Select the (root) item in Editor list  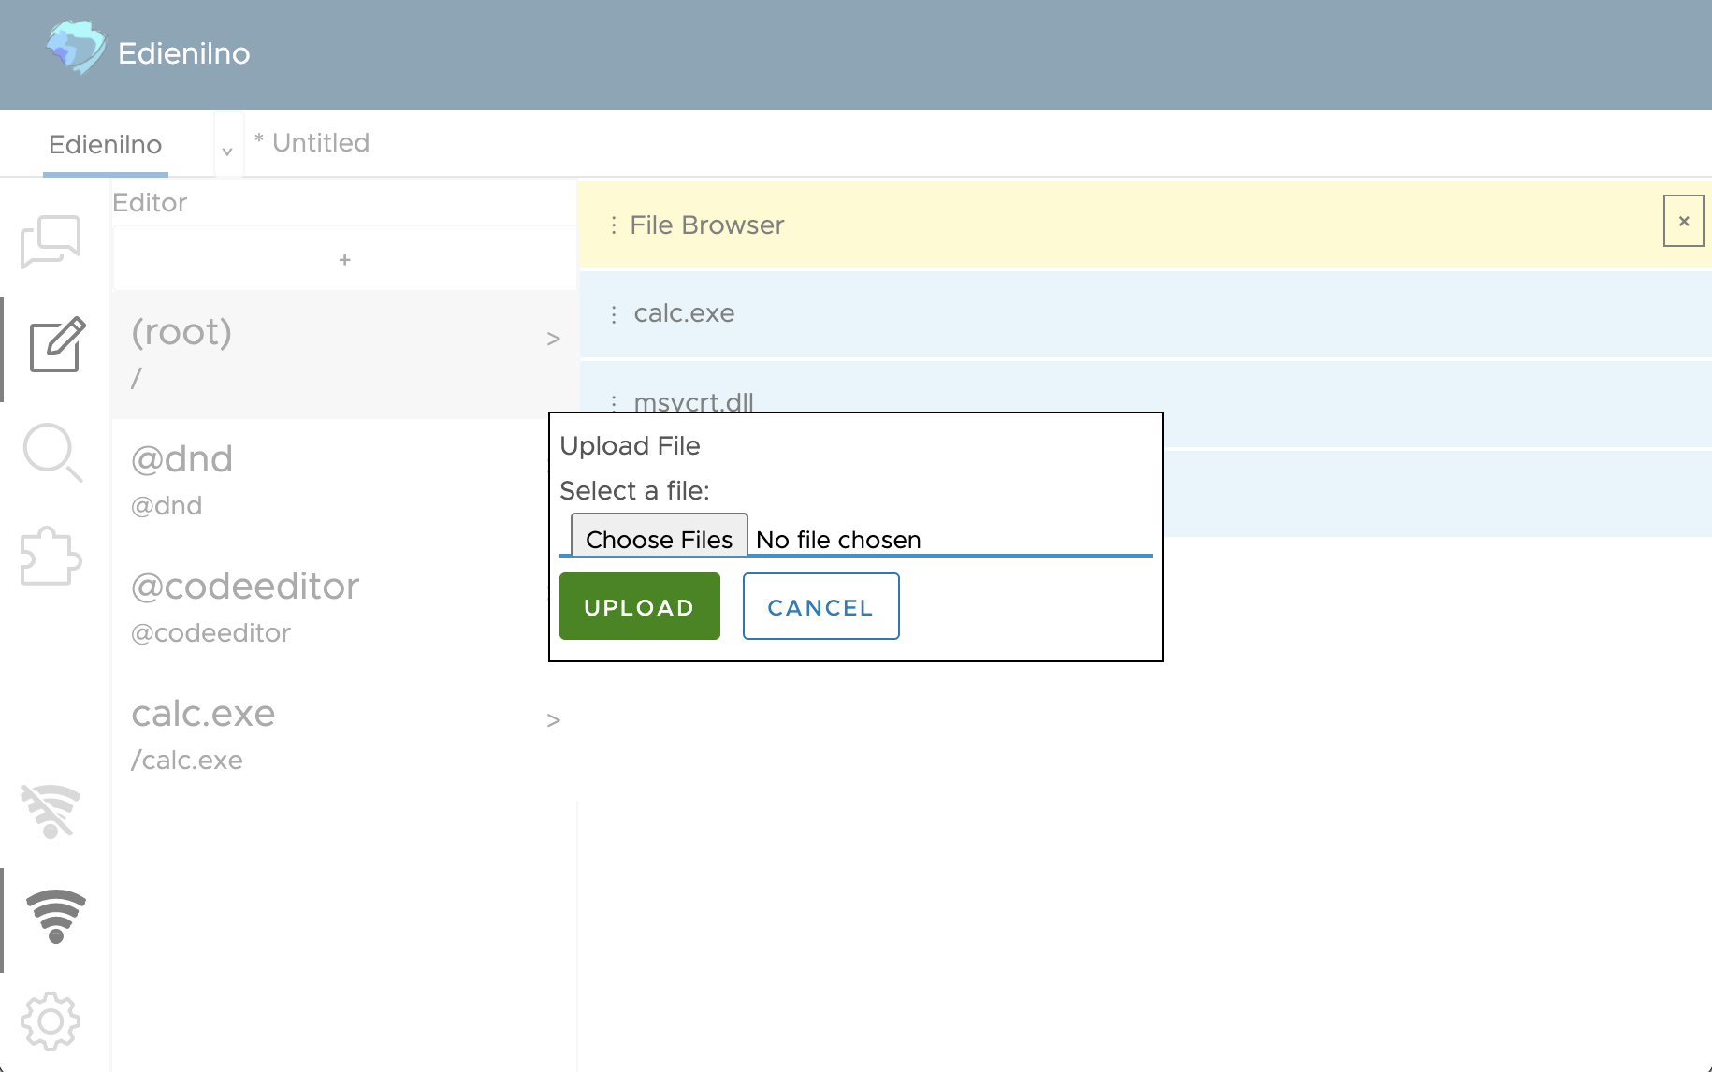(344, 355)
